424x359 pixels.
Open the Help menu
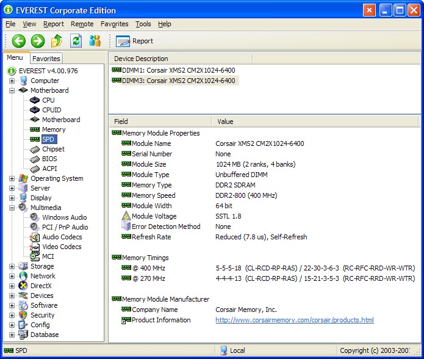click(x=164, y=24)
